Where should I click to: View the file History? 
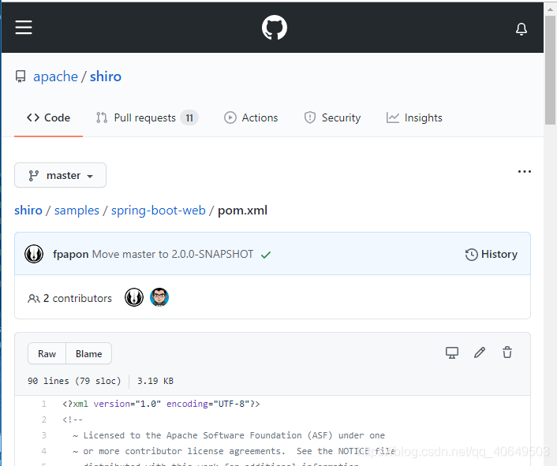click(492, 254)
